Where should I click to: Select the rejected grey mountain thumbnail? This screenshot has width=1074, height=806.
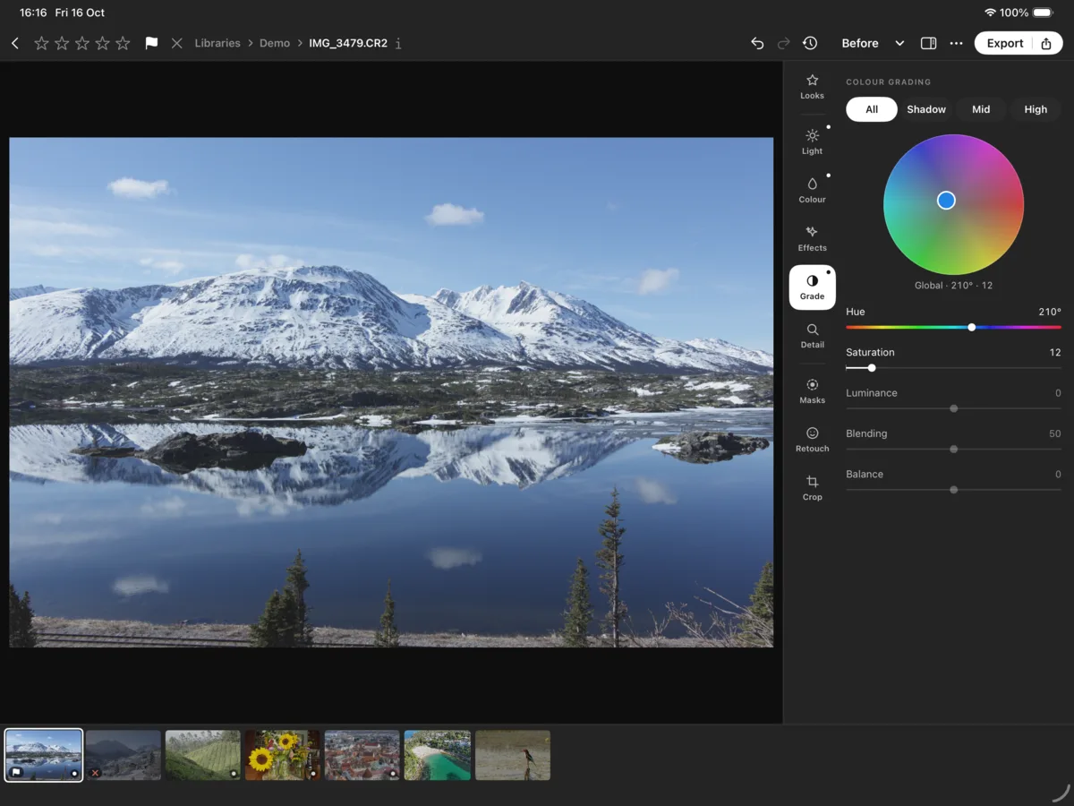pyautogui.click(x=123, y=755)
